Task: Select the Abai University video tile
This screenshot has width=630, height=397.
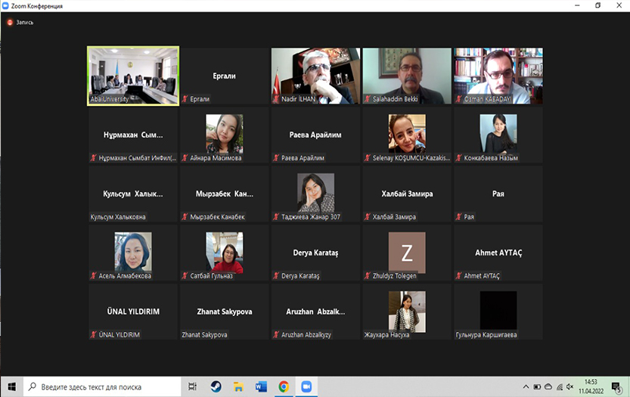Action: click(x=134, y=76)
